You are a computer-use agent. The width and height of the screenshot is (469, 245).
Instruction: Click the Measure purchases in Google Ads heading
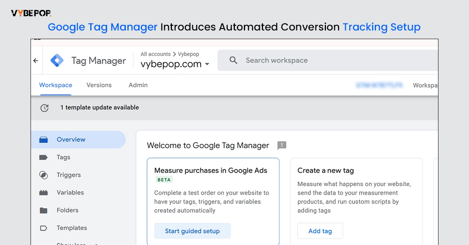pyautogui.click(x=211, y=171)
